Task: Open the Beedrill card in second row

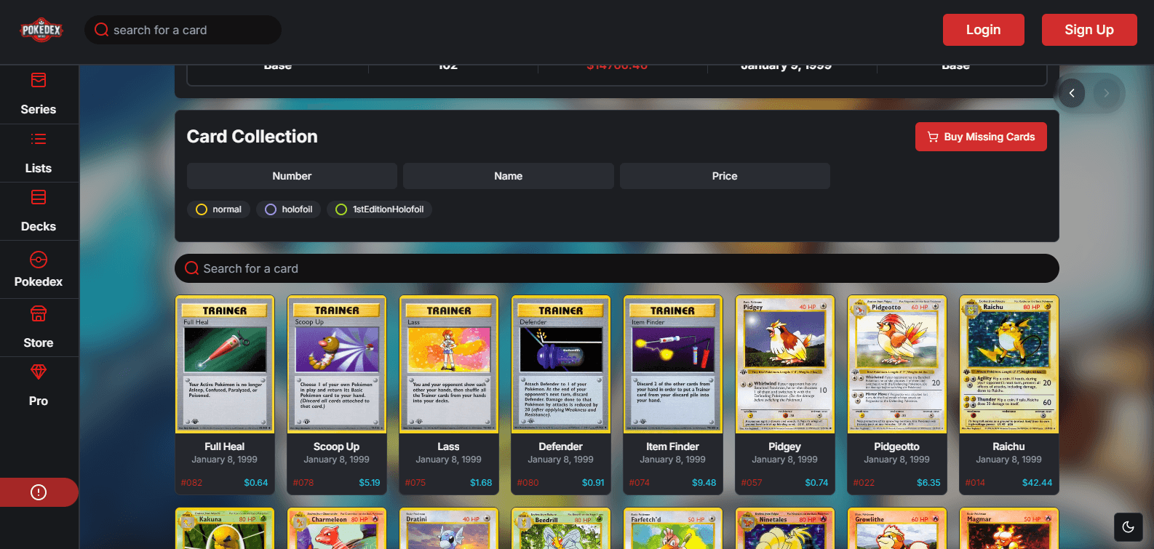Action: click(x=561, y=529)
